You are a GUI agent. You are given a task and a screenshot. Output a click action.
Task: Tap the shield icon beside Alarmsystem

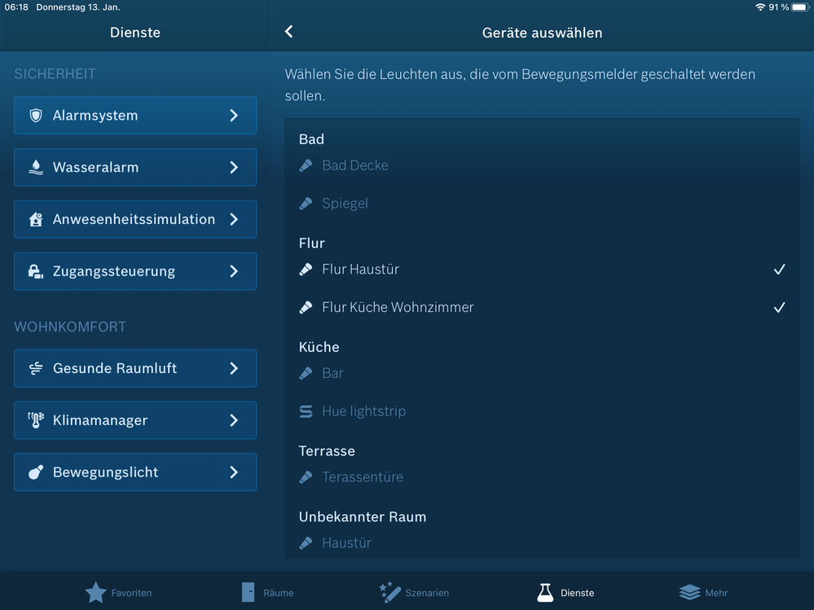[x=36, y=116]
